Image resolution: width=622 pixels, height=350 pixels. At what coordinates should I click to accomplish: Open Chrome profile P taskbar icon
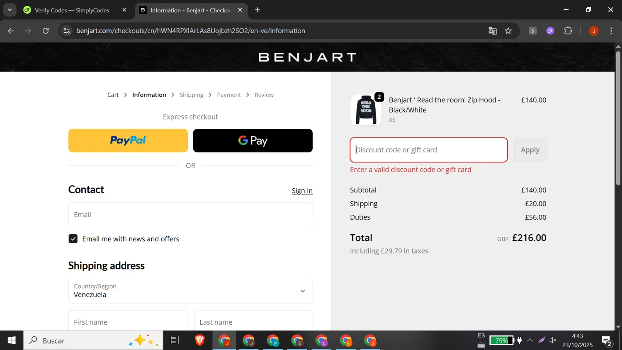point(273,340)
